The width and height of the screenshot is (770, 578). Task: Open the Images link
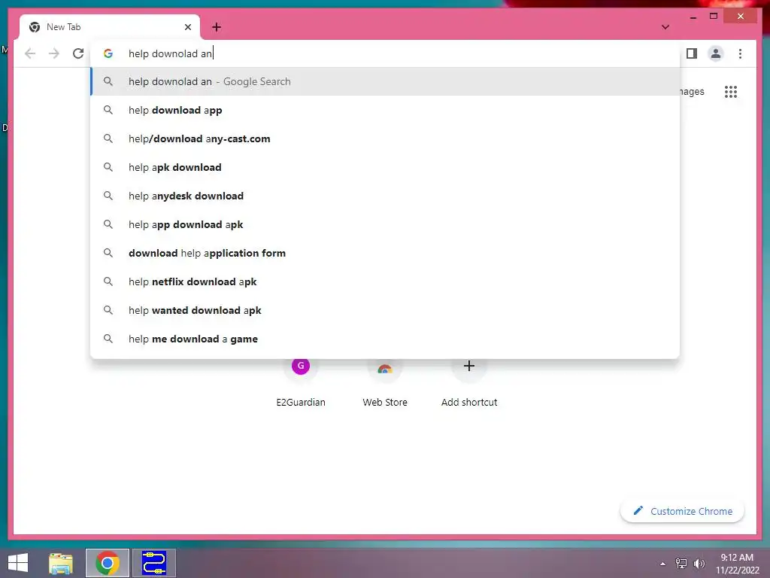click(692, 92)
